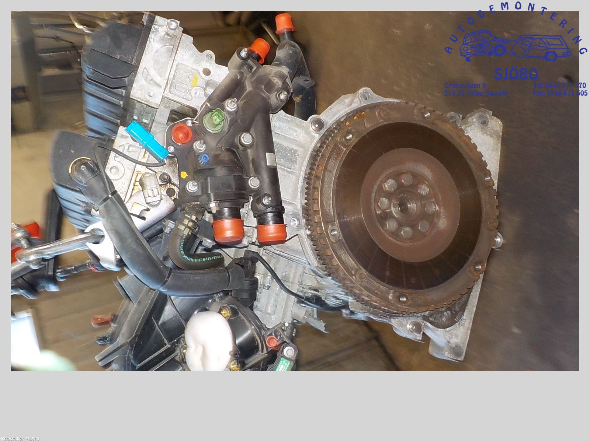This screenshot has width=590, height=442.
Task: Click the blue electrical connector on the engine
Action: [146, 138]
